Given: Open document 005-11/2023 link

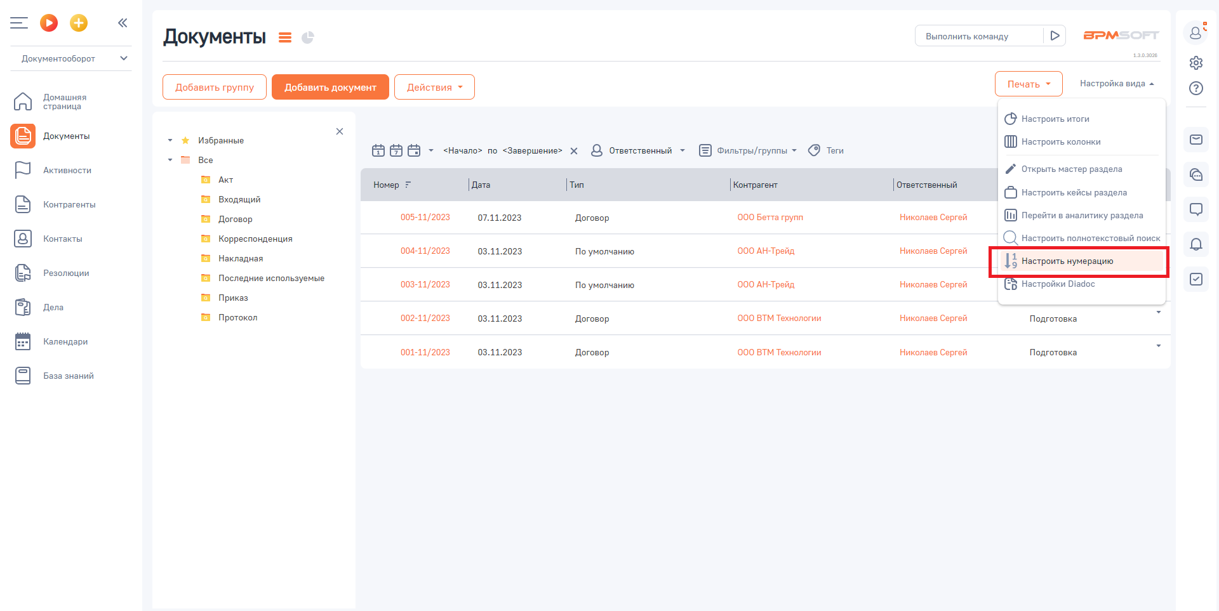Looking at the screenshot, I should click(425, 217).
